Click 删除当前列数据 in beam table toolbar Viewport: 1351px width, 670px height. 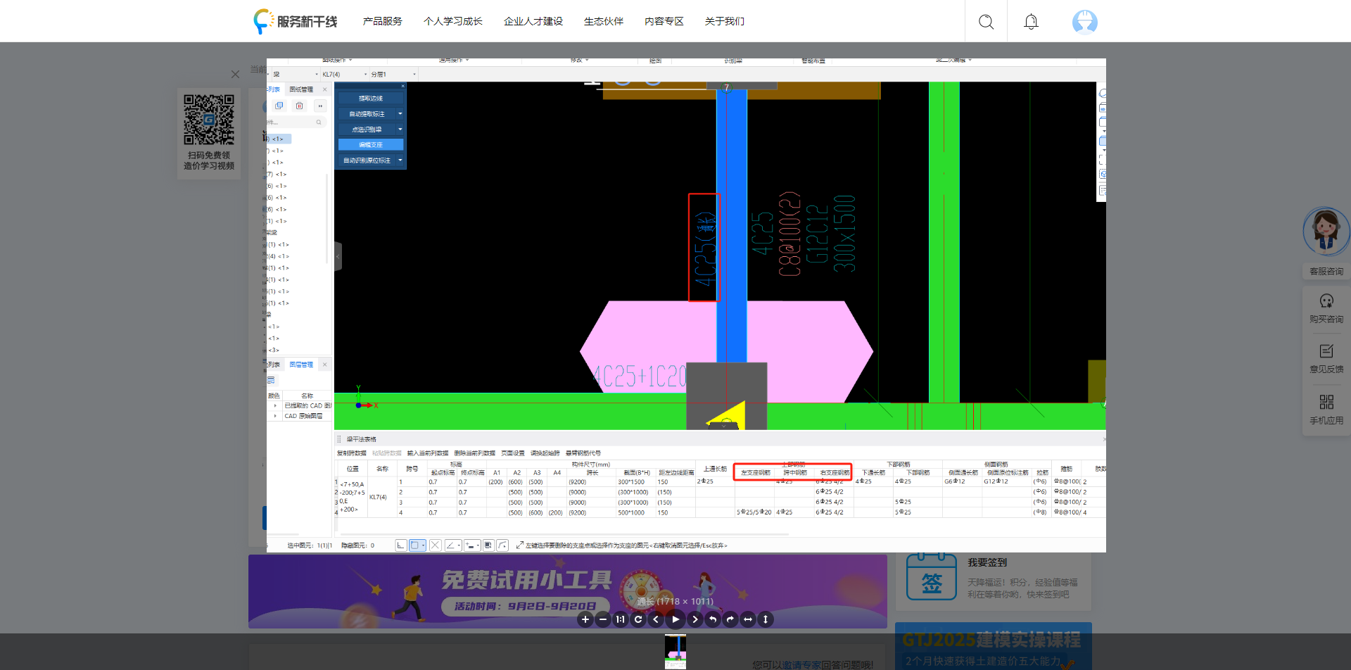coord(475,453)
